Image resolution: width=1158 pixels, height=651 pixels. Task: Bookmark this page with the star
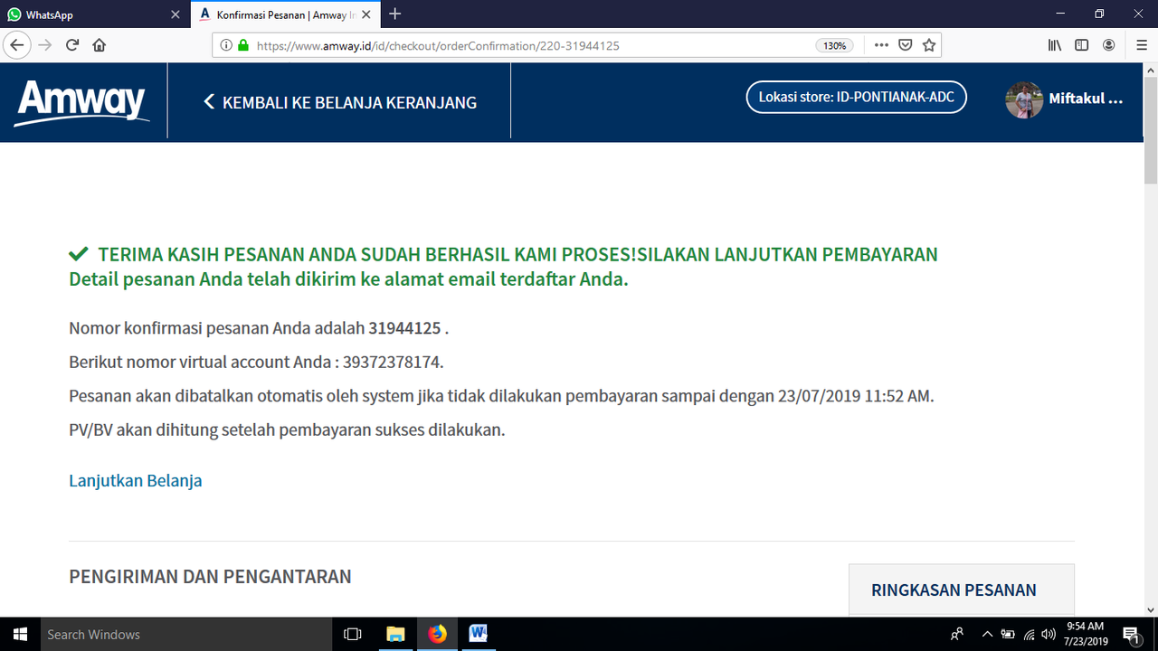(929, 45)
